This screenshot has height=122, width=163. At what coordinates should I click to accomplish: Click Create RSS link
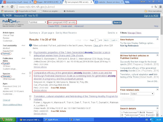tap(53, 26)
